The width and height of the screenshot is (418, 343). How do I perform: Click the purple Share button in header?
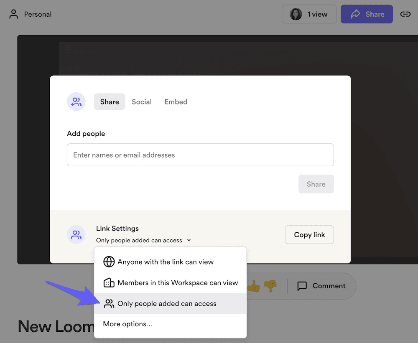pos(367,14)
